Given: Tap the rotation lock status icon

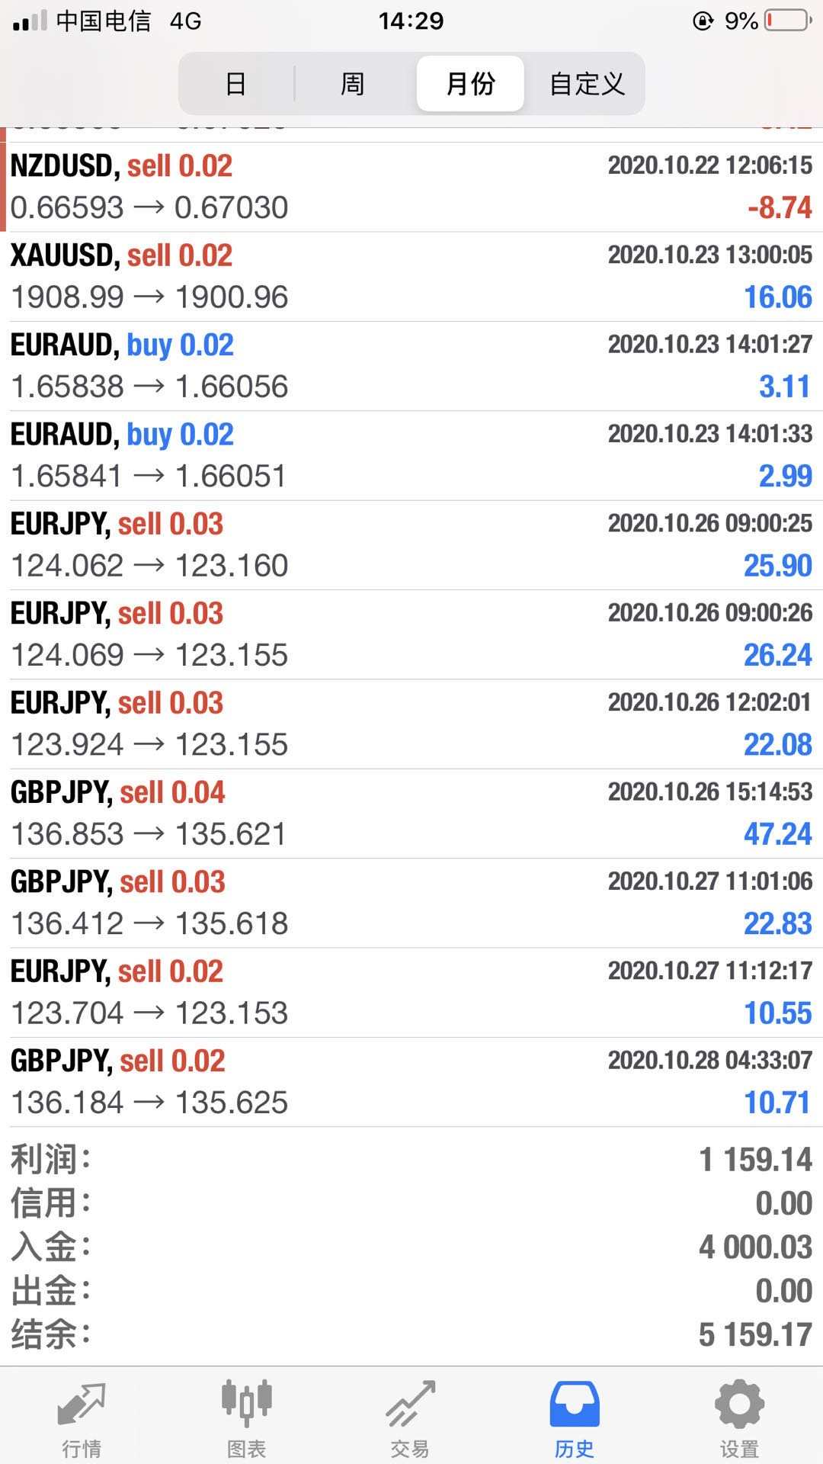Looking at the screenshot, I should coord(702,21).
